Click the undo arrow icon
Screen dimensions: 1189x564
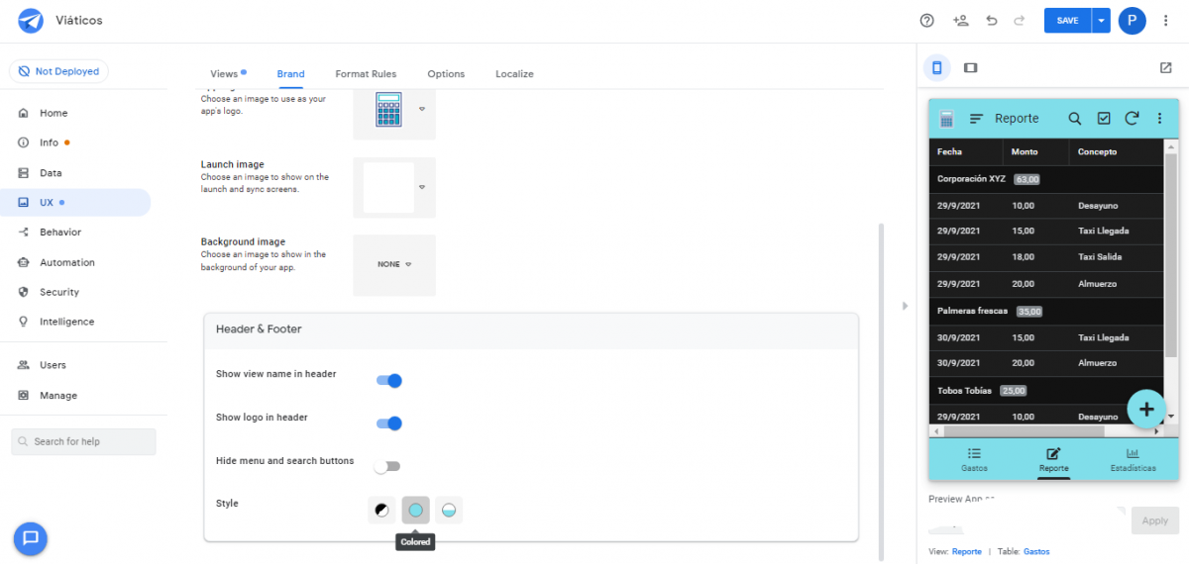(992, 21)
